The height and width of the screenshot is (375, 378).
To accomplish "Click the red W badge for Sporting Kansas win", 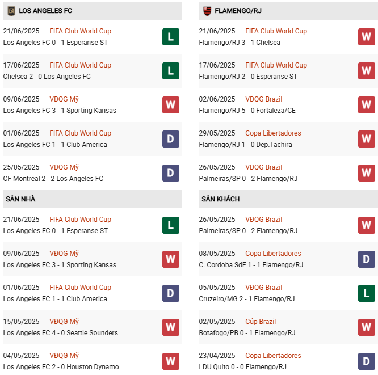I will click(x=170, y=105).
